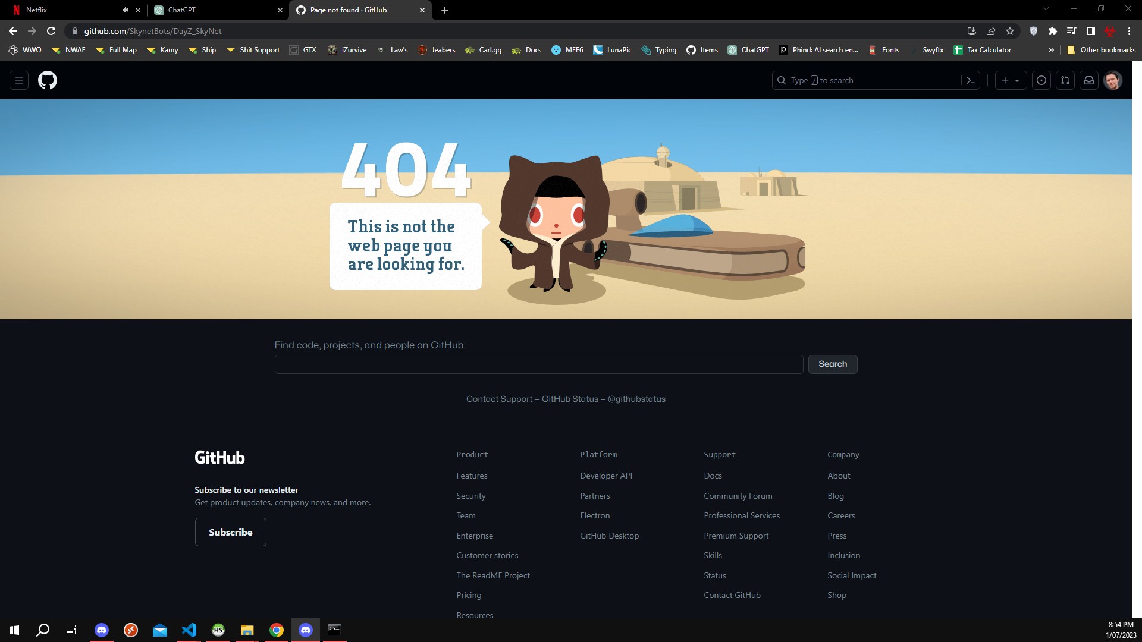
Task: Open the WWO bookmark
Action: point(25,50)
